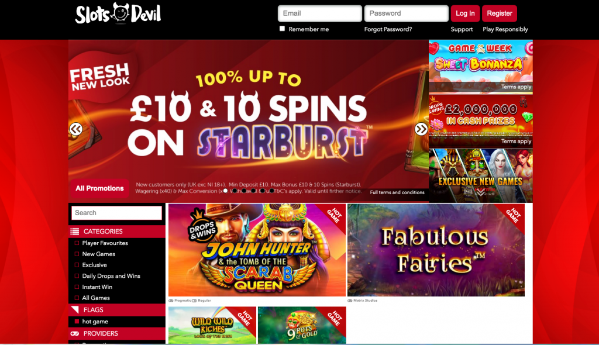The height and width of the screenshot is (345, 599).
Task: Expand the Providers section header
Action: pyautogui.click(x=117, y=333)
